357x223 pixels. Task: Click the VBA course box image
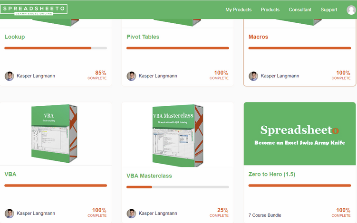tap(54, 134)
